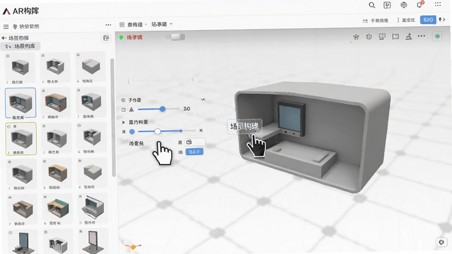
Task: Select the brown open box thumbnail
Action: click(x=22, y=209)
